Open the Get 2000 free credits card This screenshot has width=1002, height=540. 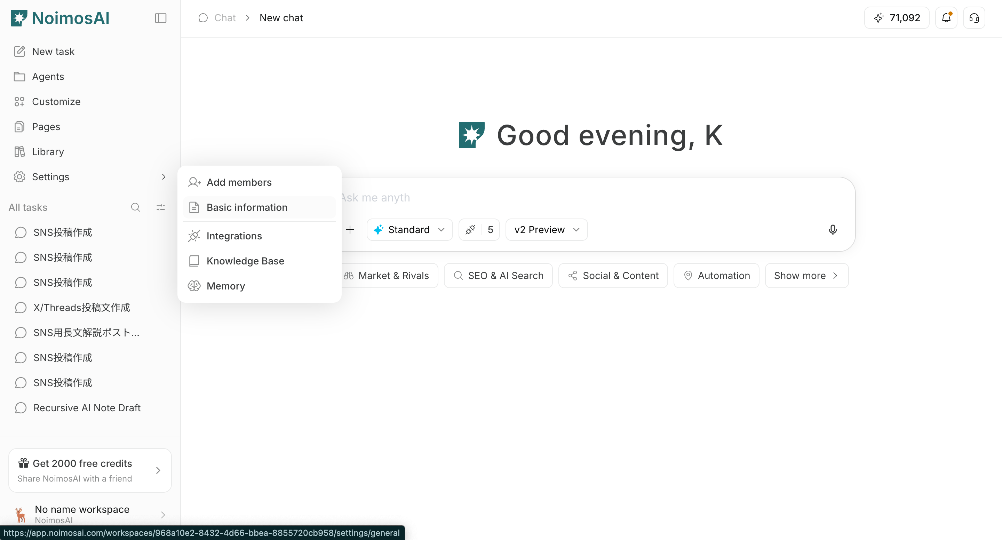click(90, 470)
